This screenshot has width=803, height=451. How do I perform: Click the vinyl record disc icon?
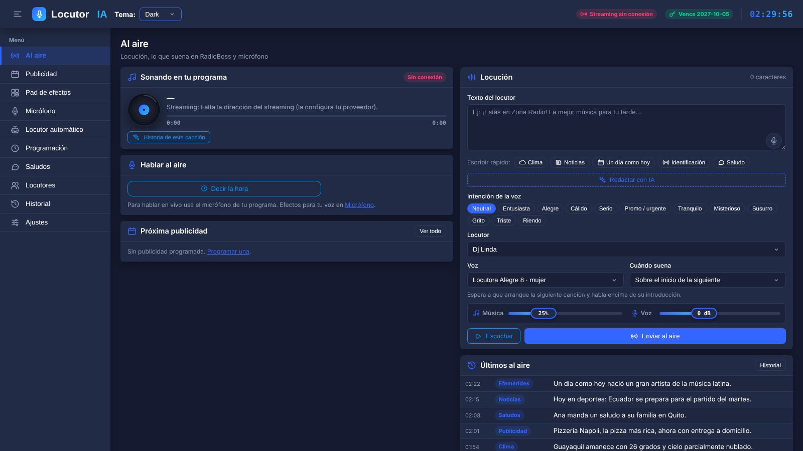click(x=144, y=110)
